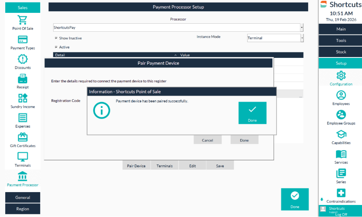This screenshot has width=362, height=217.
Task: Click Done in the Information dialog
Action: (252, 113)
